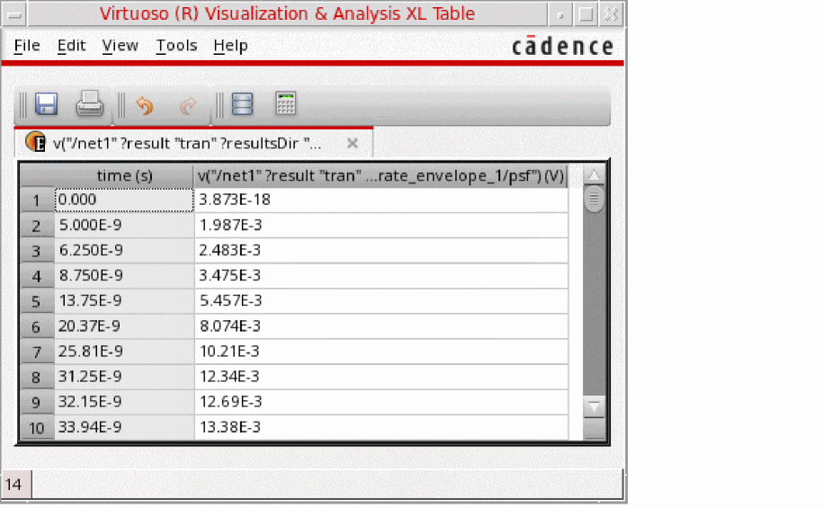Select row header 10
The width and height of the screenshot is (823, 508).
tap(37, 428)
